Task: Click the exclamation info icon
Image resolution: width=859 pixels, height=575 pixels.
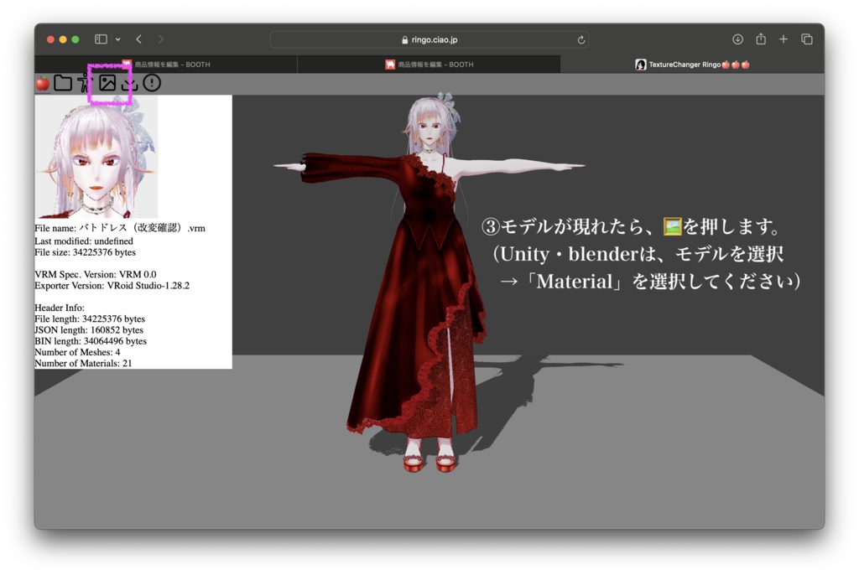Action: pos(151,83)
